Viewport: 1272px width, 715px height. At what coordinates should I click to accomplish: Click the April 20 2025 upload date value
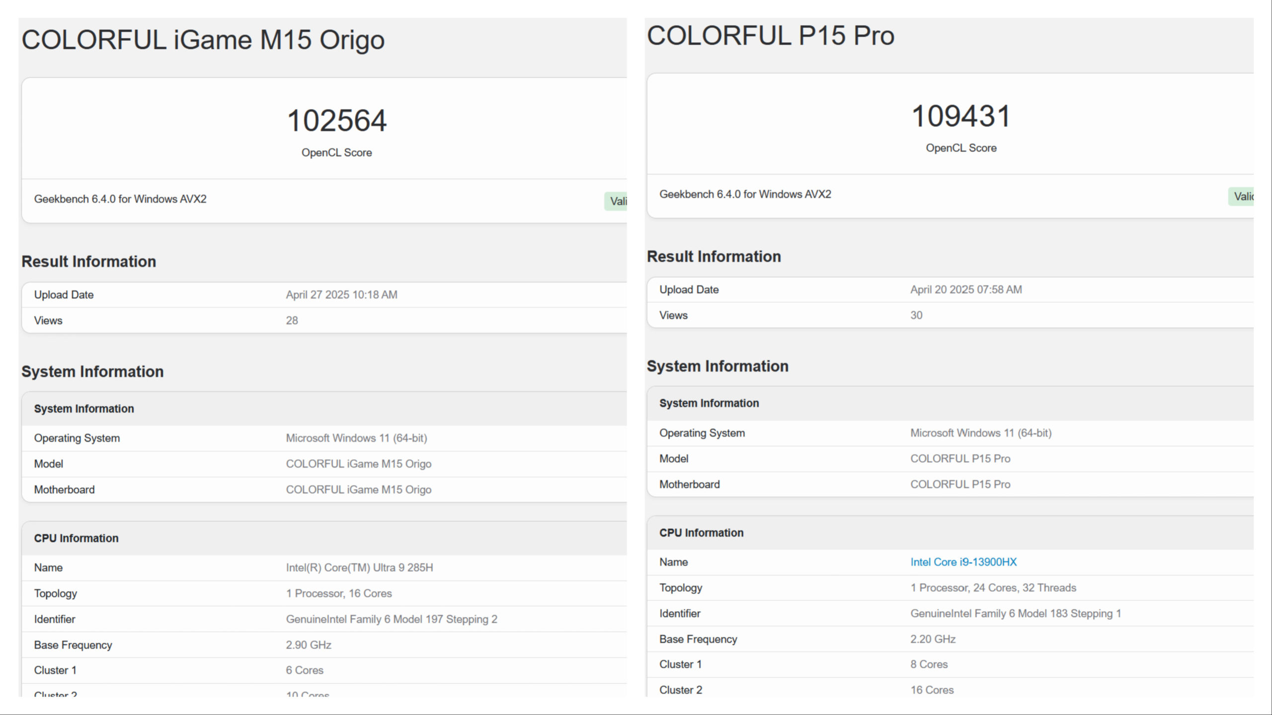(x=966, y=289)
